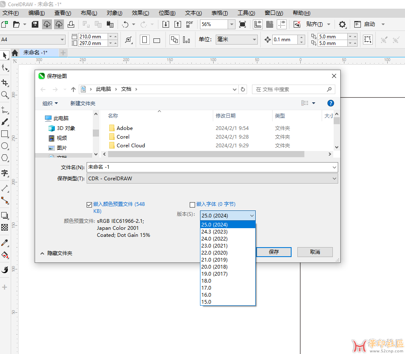
Task: Toggle show grid button
Action: point(270,24)
